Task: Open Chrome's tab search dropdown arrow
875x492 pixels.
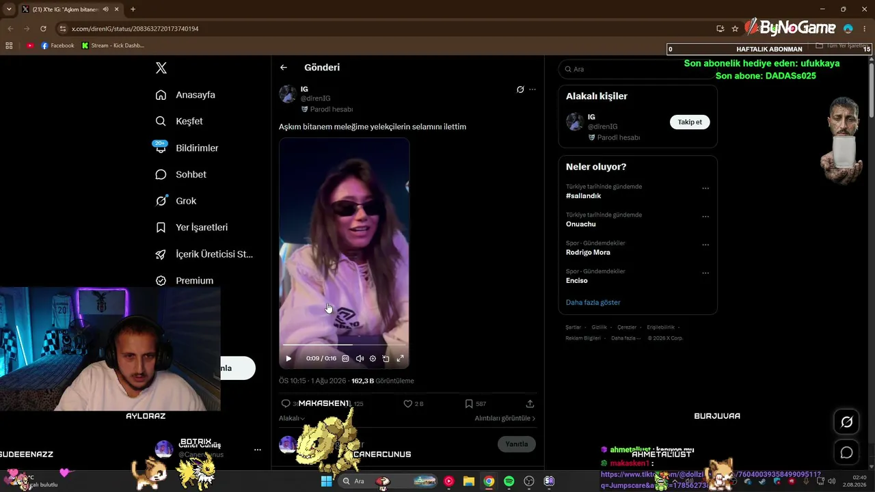Action: (x=9, y=10)
